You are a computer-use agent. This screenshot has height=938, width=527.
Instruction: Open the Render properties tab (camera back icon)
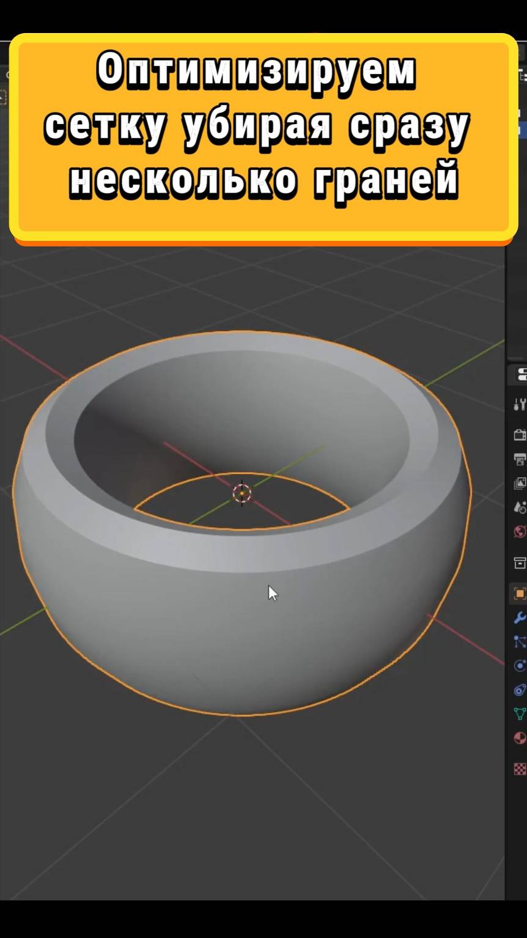[520, 435]
